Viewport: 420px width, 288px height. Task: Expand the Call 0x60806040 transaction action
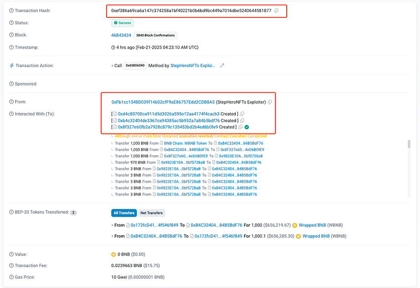pyautogui.click(x=113, y=66)
